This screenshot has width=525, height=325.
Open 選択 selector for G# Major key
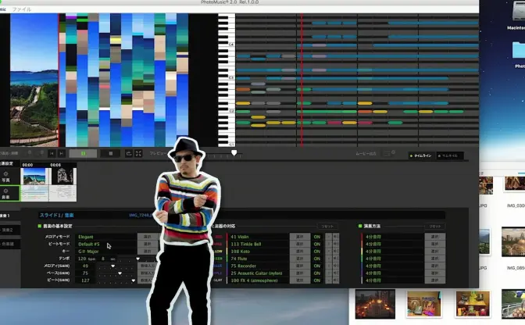146,251
